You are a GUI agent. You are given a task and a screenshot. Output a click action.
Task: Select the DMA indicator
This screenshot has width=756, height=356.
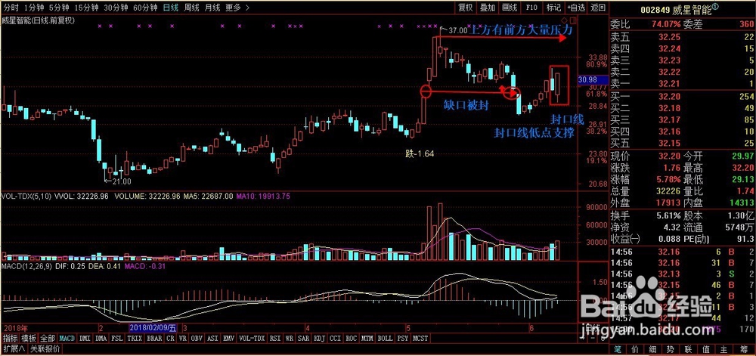[101, 338]
